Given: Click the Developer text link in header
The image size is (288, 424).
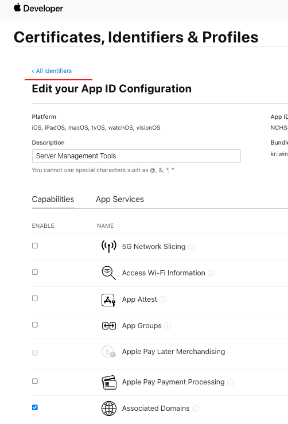Looking at the screenshot, I should [43, 9].
